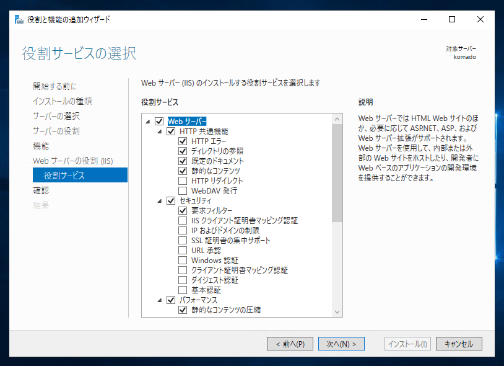The image size is (504, 366).
Task: Uncheck the 静的なコンテンツ checkbox
Action: point(183,171)
